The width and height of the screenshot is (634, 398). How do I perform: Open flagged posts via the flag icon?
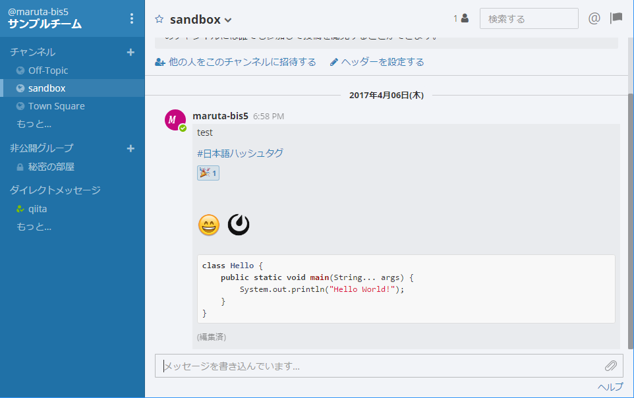pos(616,18)
